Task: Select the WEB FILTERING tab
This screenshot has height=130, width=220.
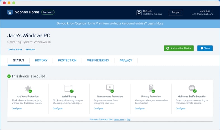Action: pos(98,60)
